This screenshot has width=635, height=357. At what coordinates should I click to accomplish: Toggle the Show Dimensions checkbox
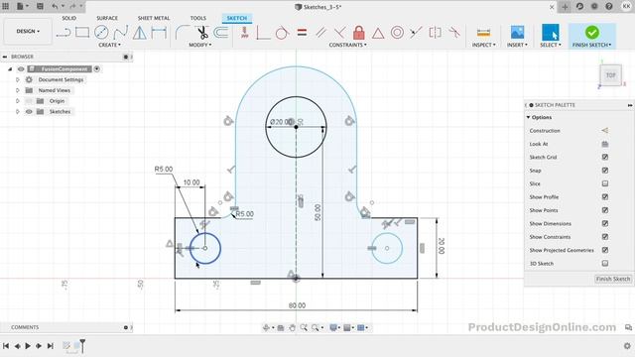tap(605, 223)
